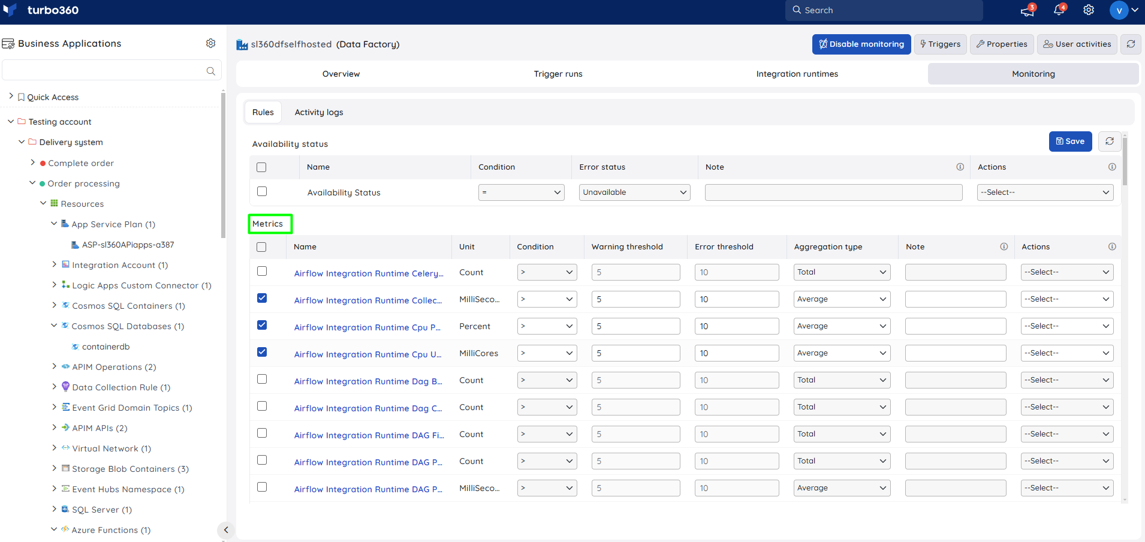Screen dimensions: 1145x542
Task: Click warning threshold field for Collec... row
Action: tap(636, 299)
